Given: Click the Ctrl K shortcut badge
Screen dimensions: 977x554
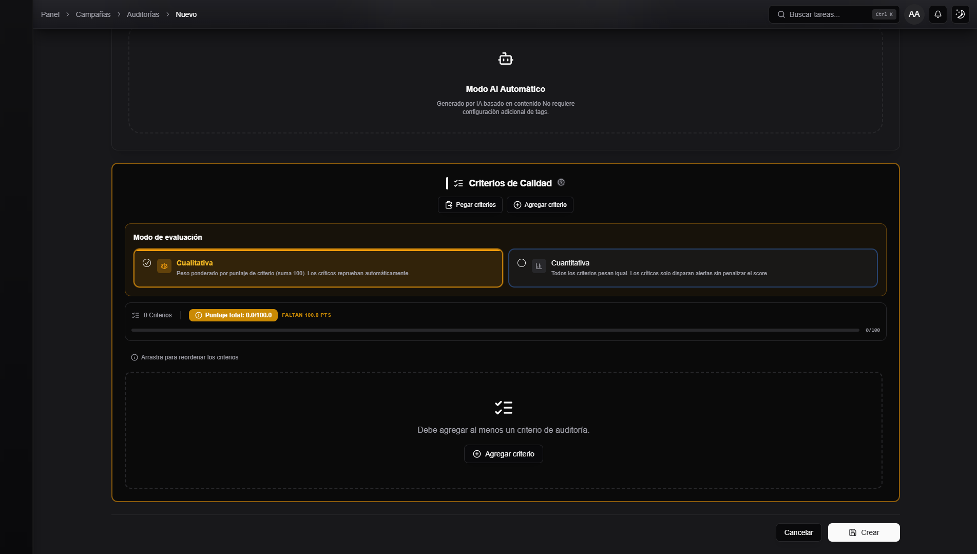Looking at the screenshot, I should pos(884,14).
